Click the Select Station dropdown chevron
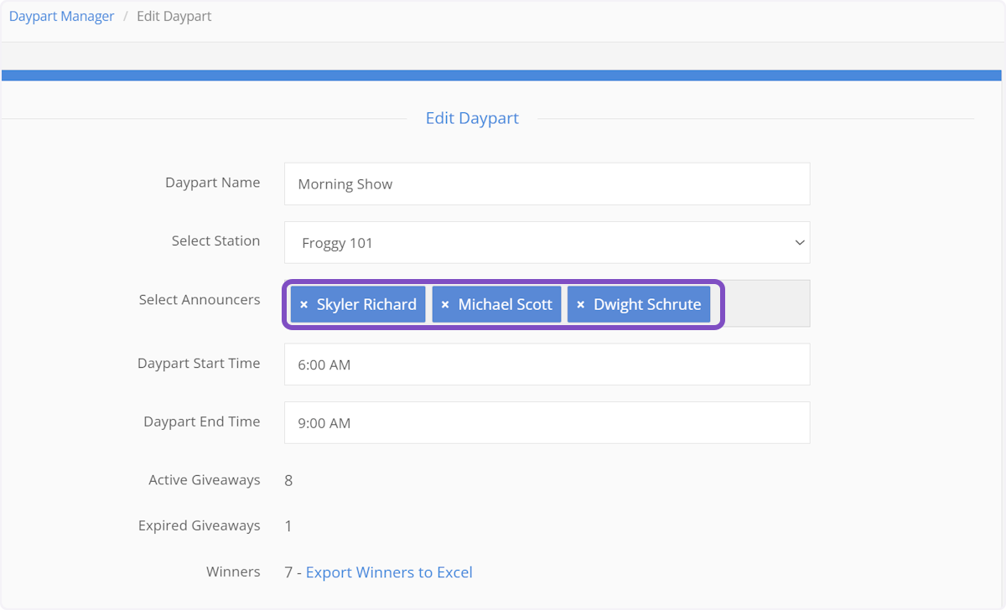This screenshot has width=1006, height=610. pyautogui.click(x=799, y=242)
